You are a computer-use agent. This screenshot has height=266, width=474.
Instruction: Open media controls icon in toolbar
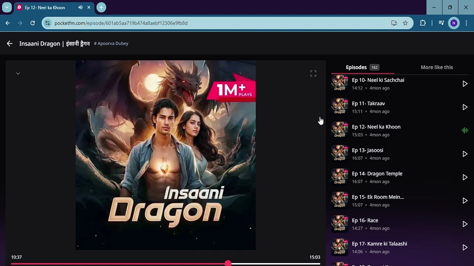[x=441, y=23]
